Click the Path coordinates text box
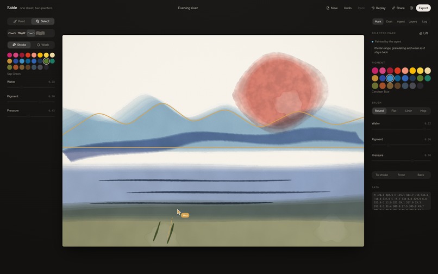The width and height of the screenshot is (438, 274). coord(401,201)
